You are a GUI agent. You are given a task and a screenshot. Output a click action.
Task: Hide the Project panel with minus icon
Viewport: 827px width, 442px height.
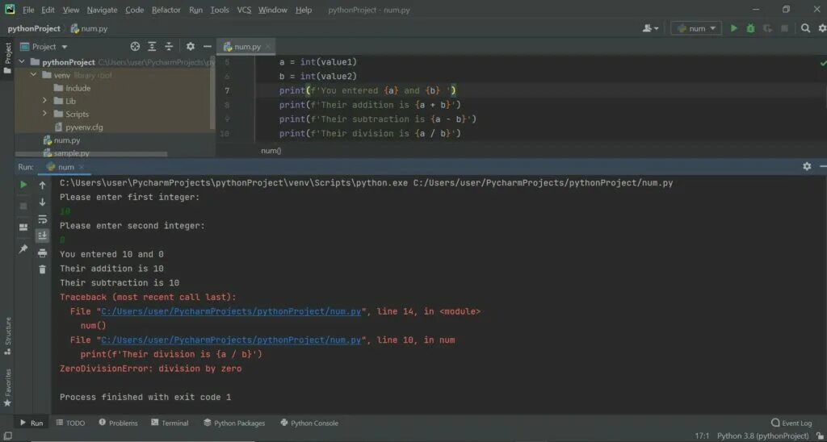[208, 46]
